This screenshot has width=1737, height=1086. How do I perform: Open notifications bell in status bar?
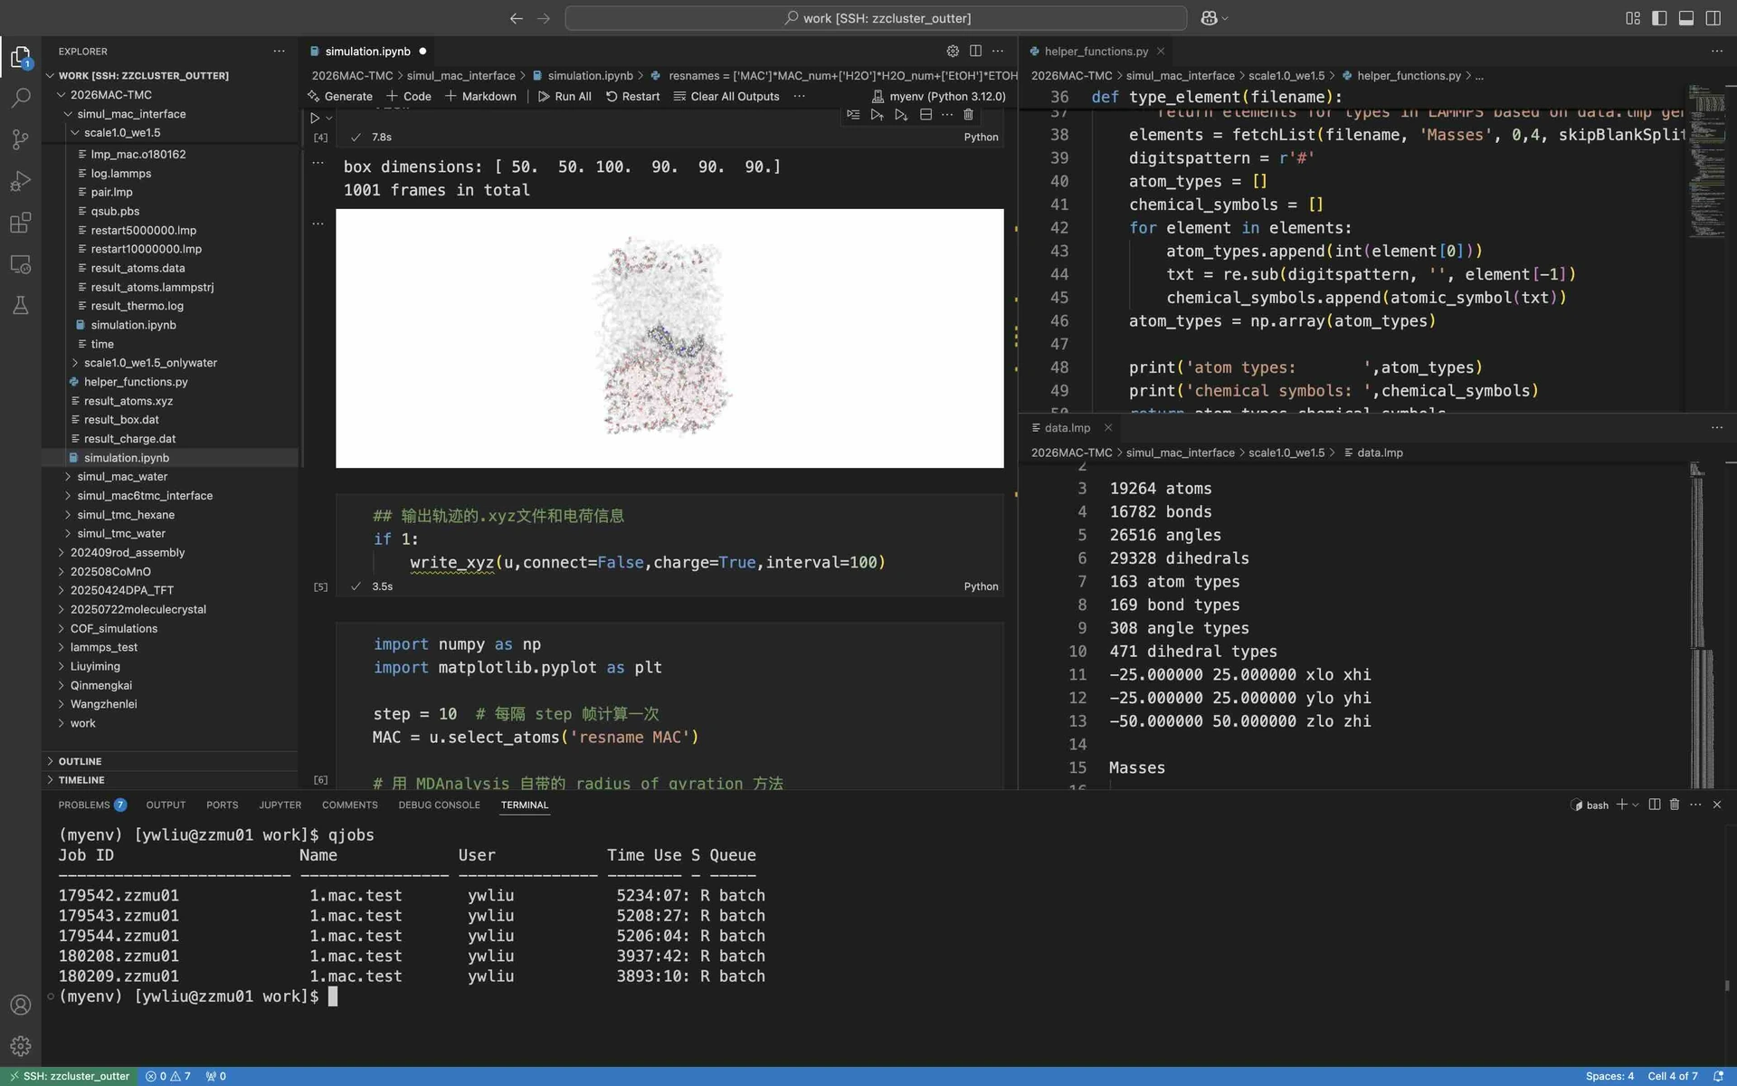[1718, 1076]
